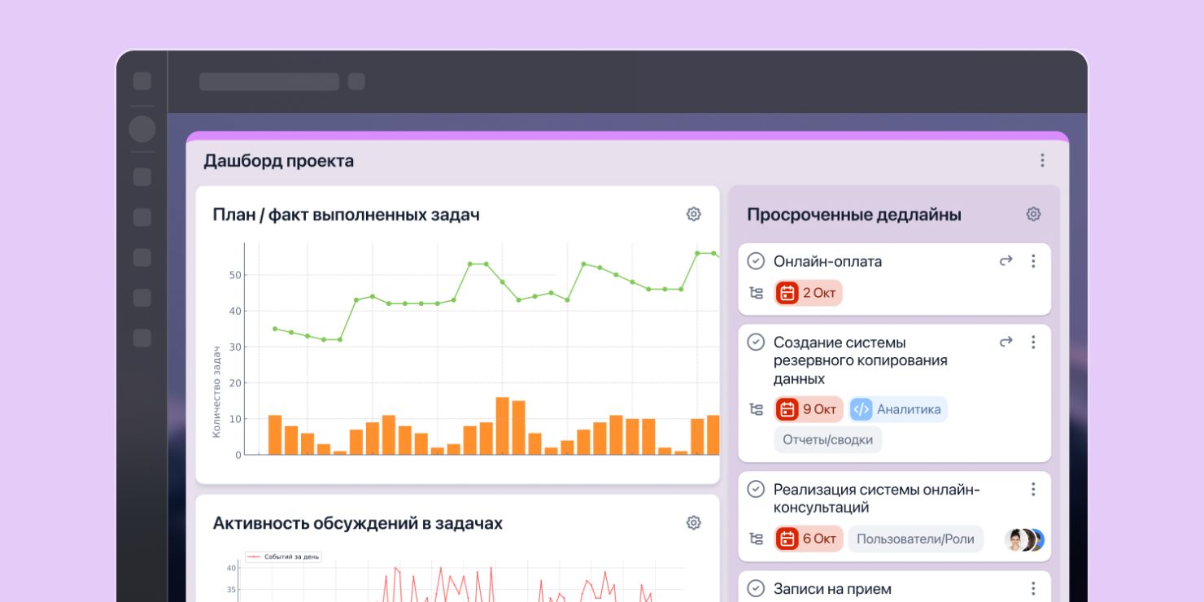The image size is (1204, 602).
Task: Select the Пользователи/Роли tag
Action: [915, 539]
